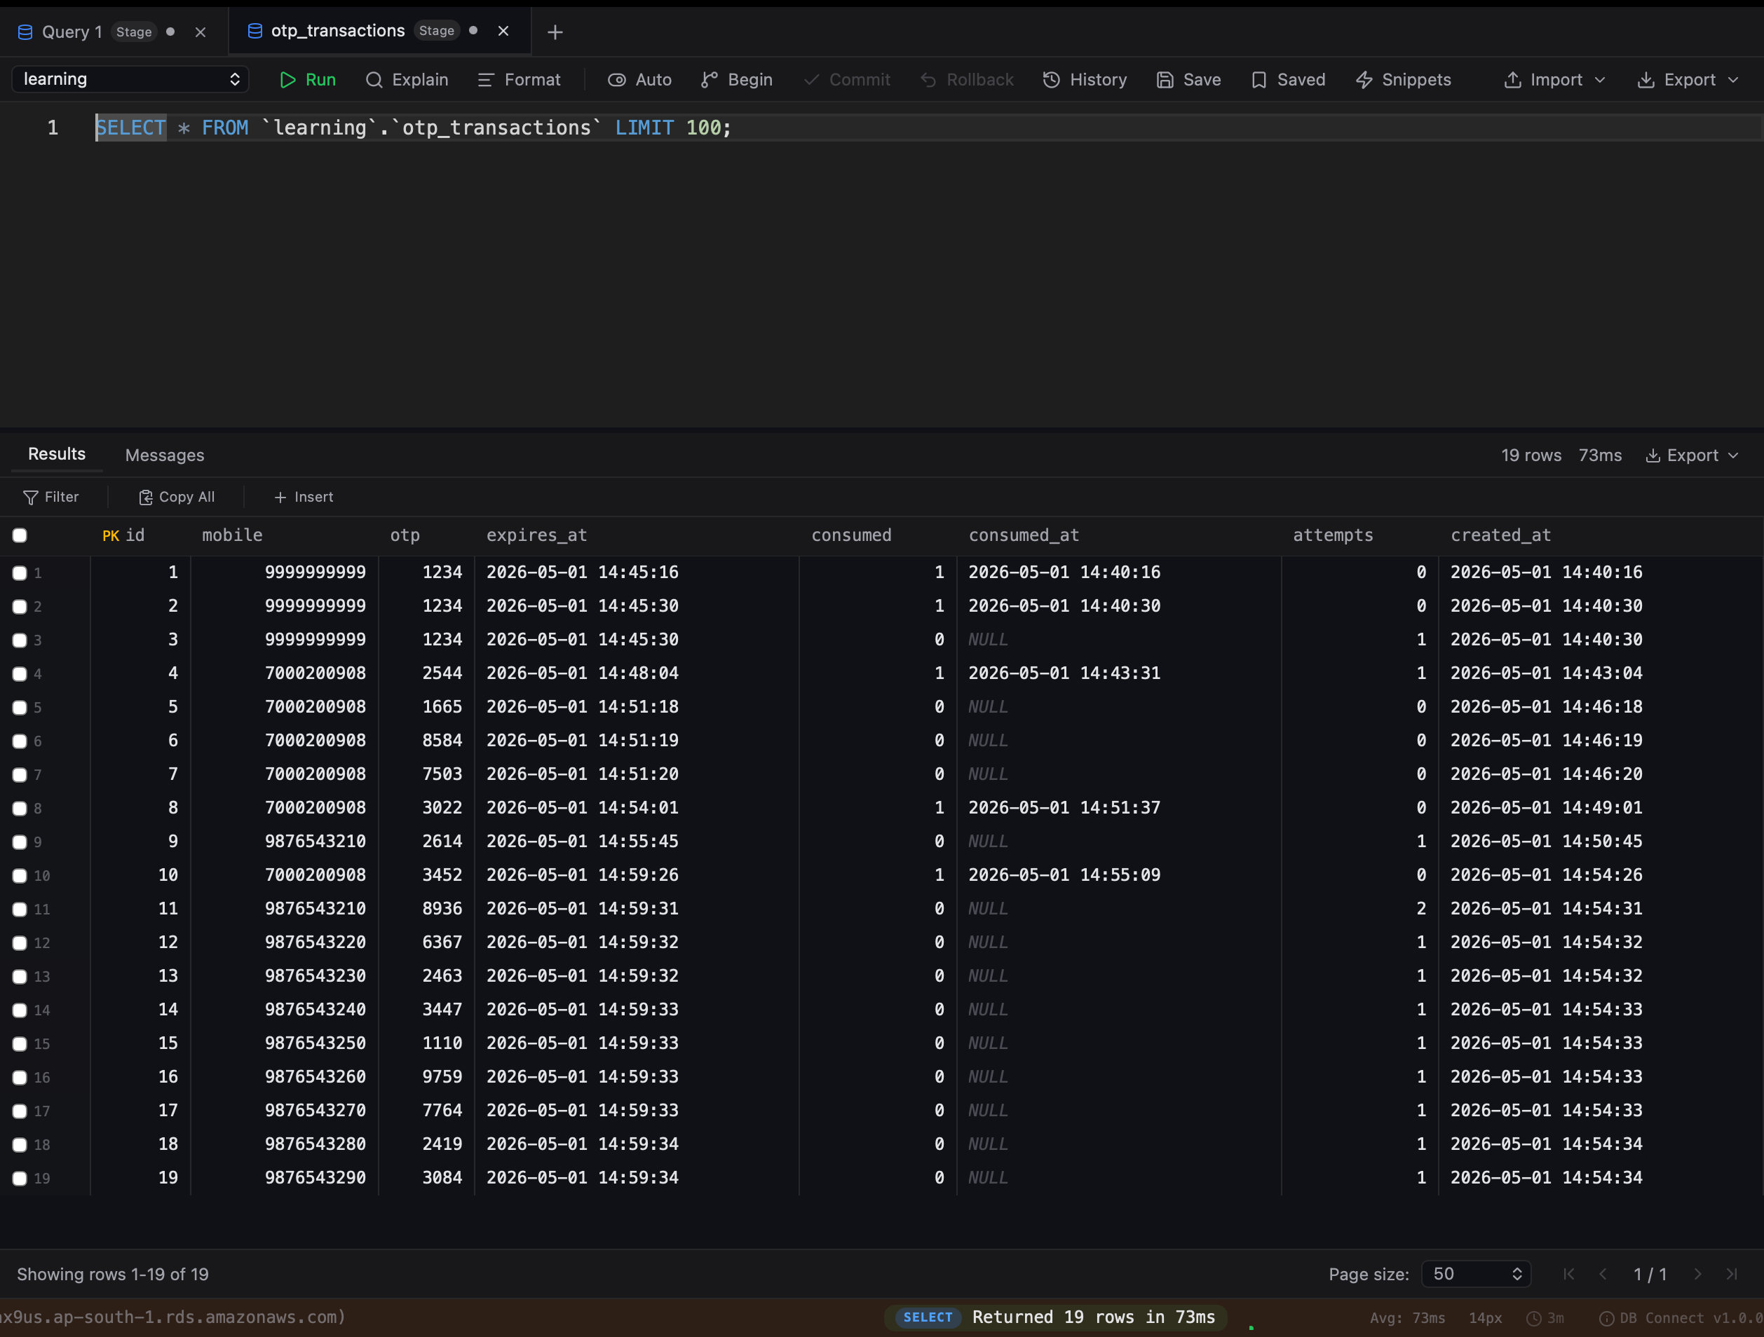Open the results Export dropdown
Viewport: 1764px width, 1337px height.
1690,455
